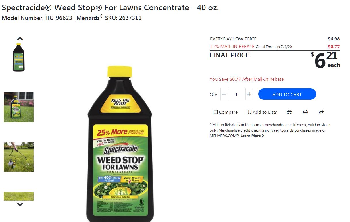The image size is (350, 222).
Task: Click the bookmark Add to Lists icon
Action: (x=249, y=112)
